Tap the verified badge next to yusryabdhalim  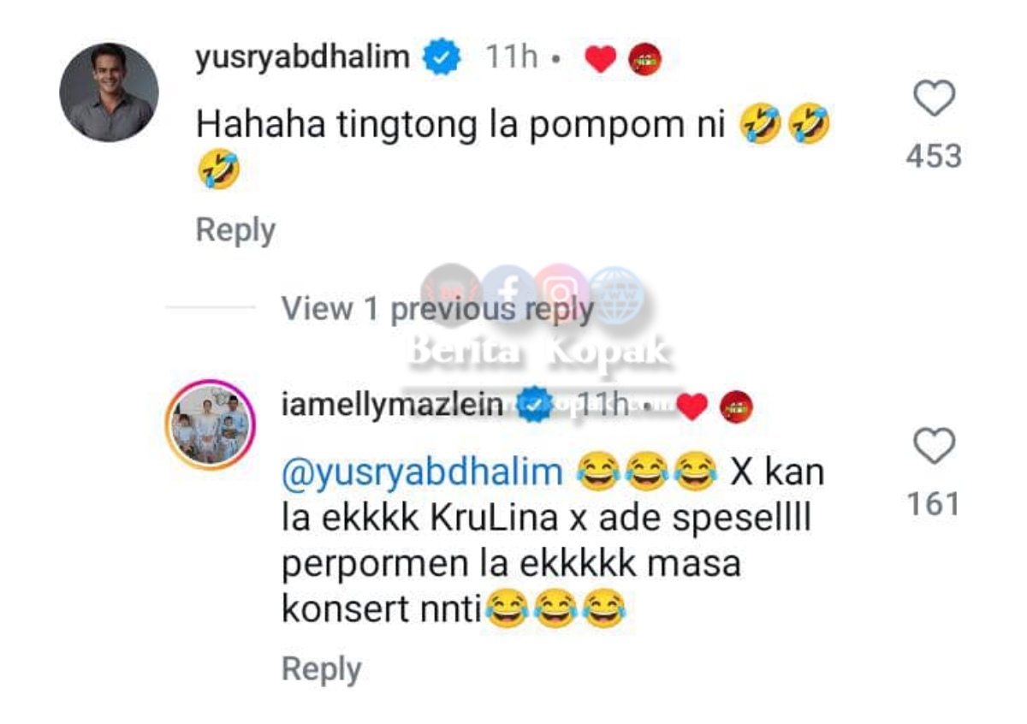442,59
